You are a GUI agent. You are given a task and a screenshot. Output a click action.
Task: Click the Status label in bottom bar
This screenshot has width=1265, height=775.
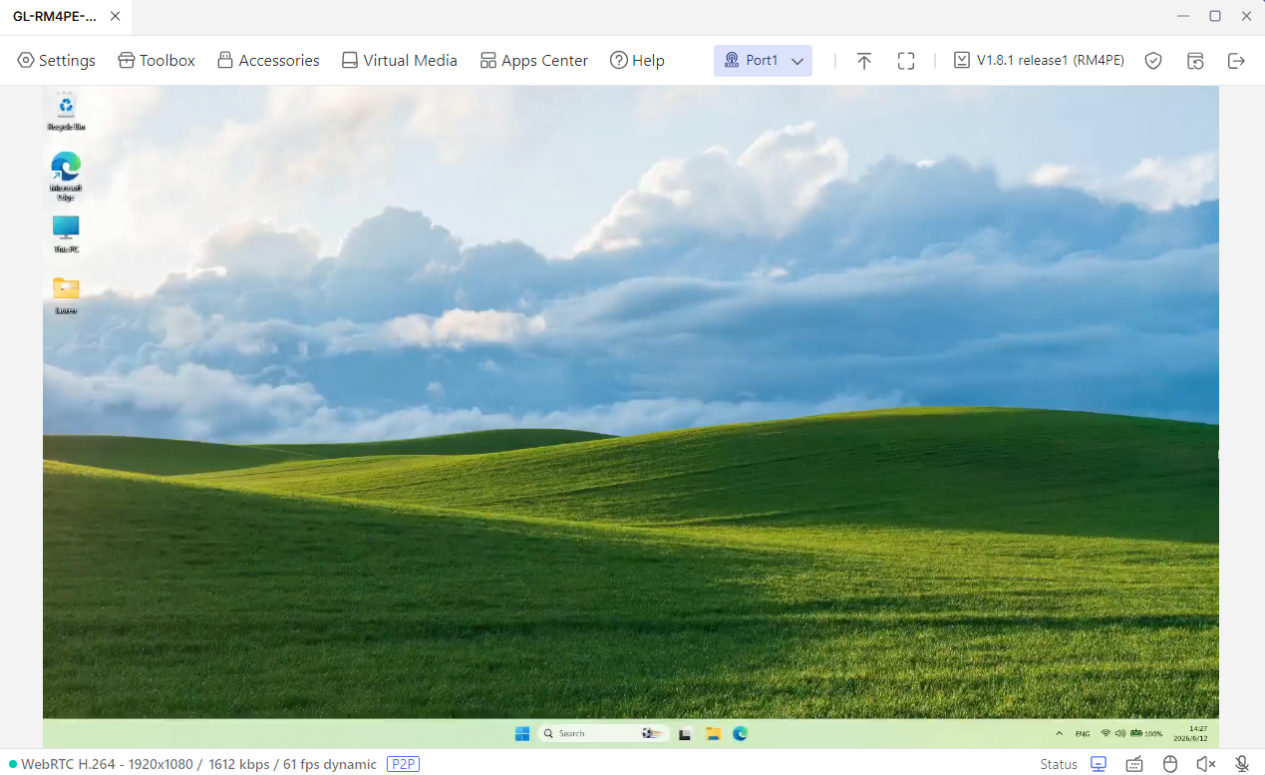[x=1059, y=764]
